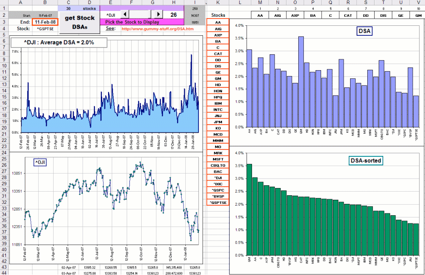Select the cell with value 250
425x275 pixels.
[195, 9]
